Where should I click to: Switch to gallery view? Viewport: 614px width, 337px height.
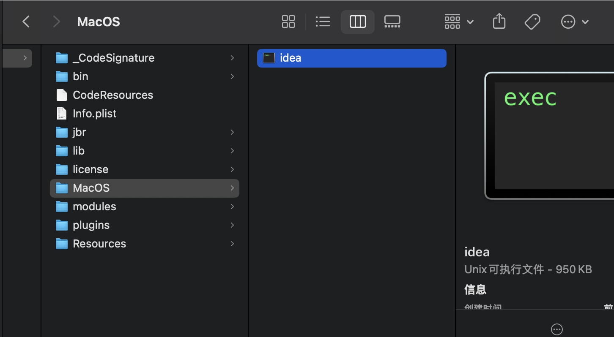pyautogui.click(x=392, y=22)
